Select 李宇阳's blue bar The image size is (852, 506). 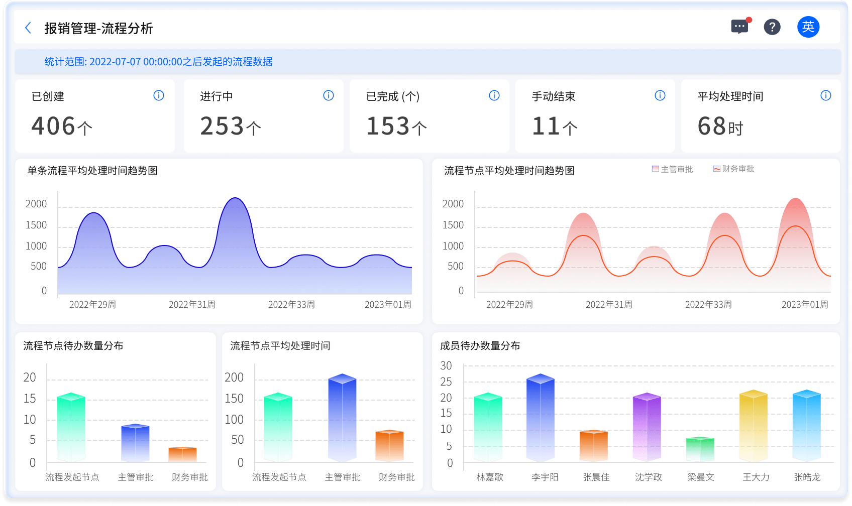[x=541, y=418]
